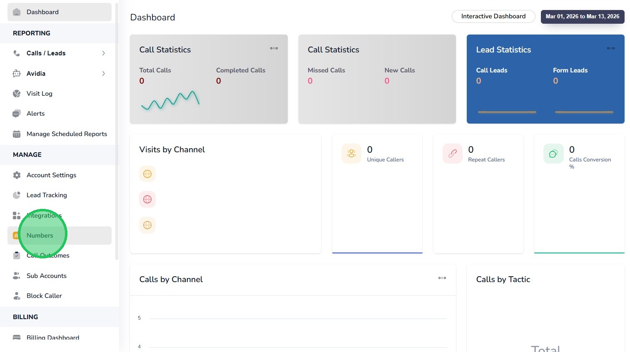Viewport: 630px width, 352px height.
Task: Click the Calls Conversion % chat icon
Action: (553, 154)
